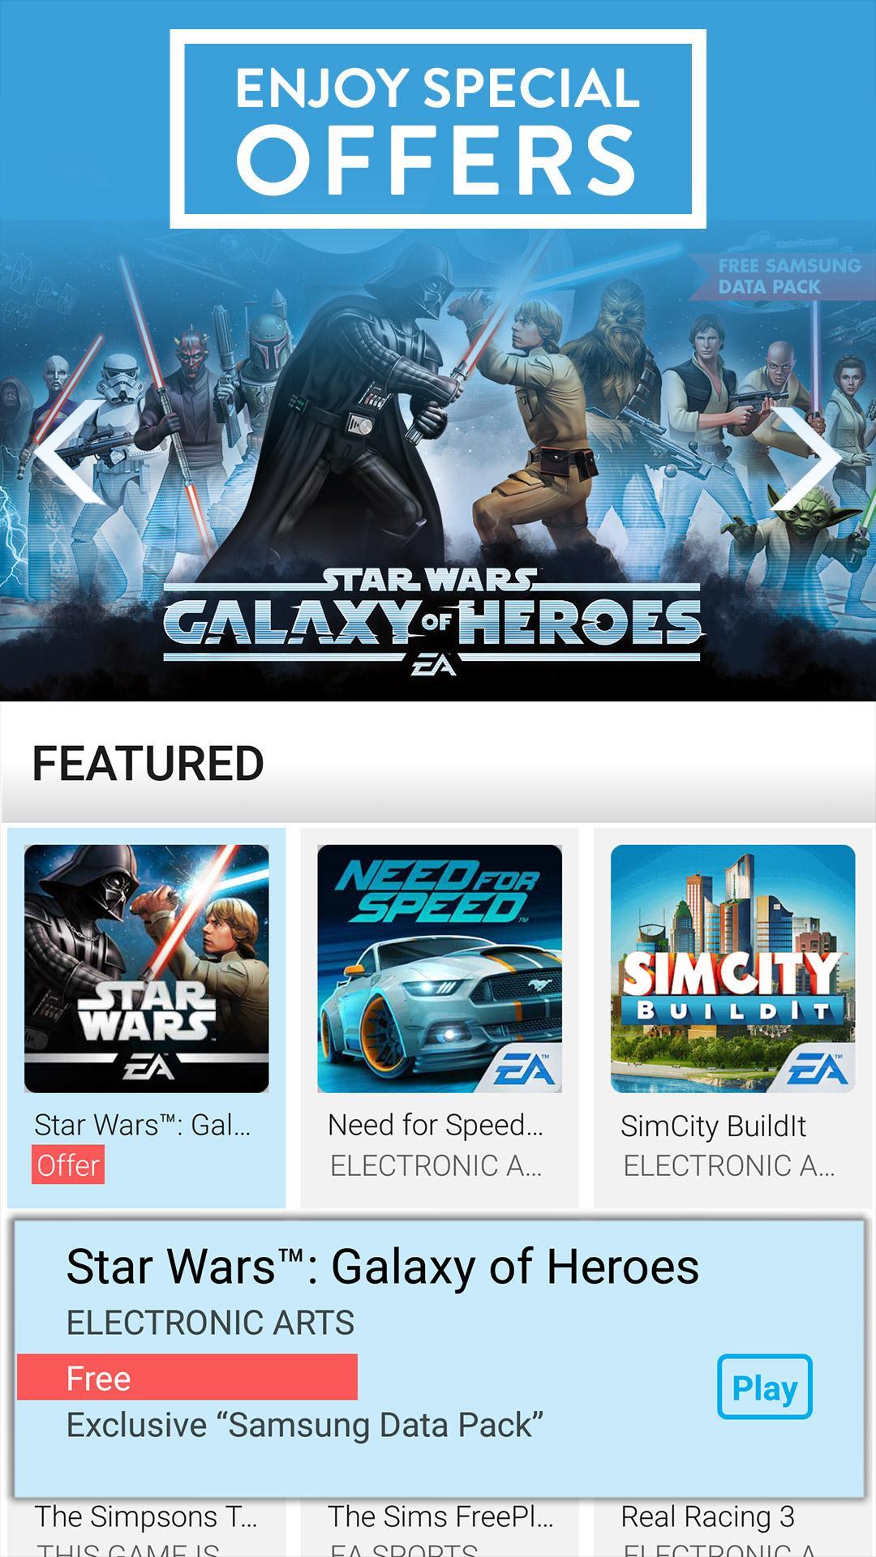Open Star Wars Galaxy of Heroes banner logo
Screen dimensions: 876x1557
[432, 622]
